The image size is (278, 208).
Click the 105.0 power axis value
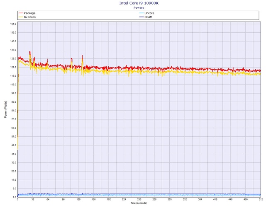13,85
